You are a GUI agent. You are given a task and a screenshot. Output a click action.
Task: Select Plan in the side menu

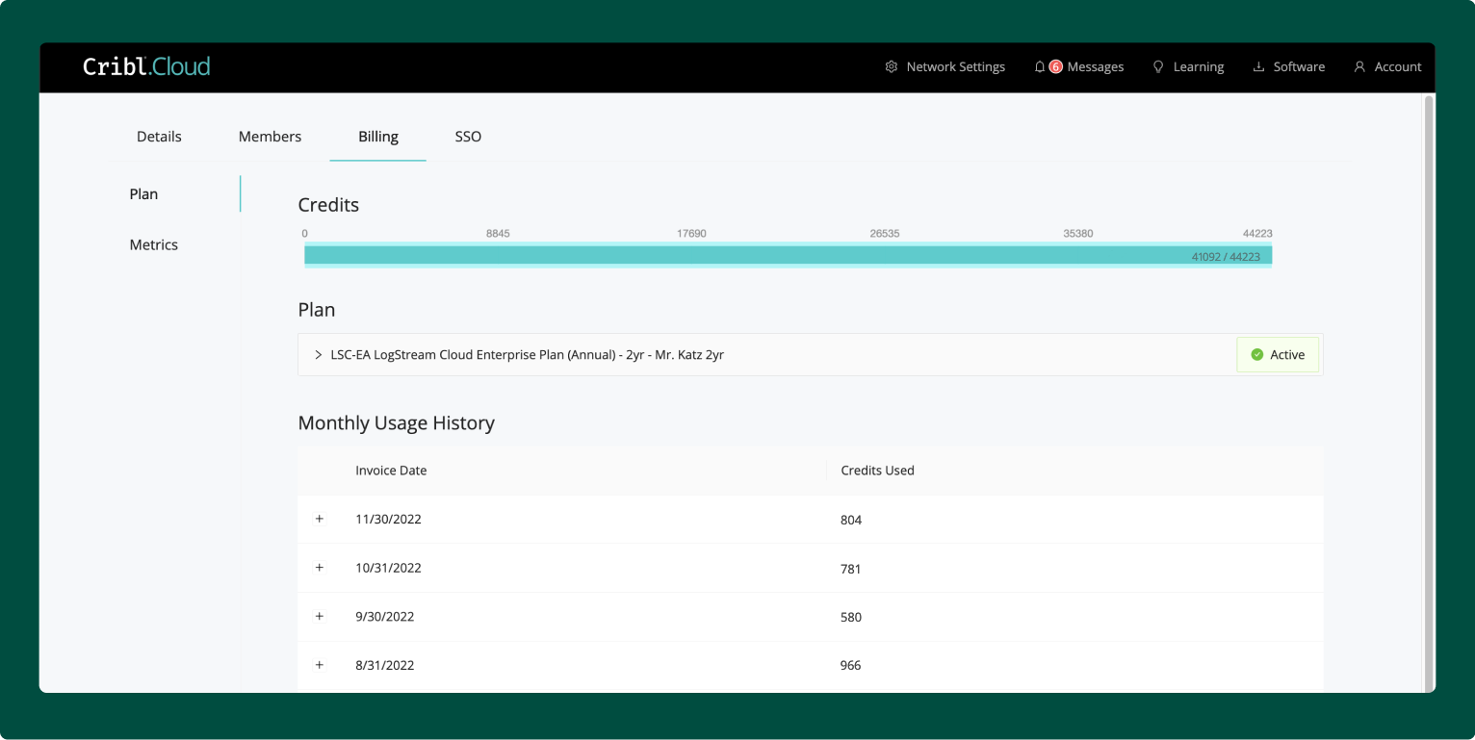pyautogui.click(x=143, y=194)
